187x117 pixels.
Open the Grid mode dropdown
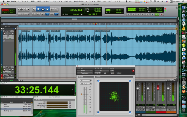tap(12, 12)
